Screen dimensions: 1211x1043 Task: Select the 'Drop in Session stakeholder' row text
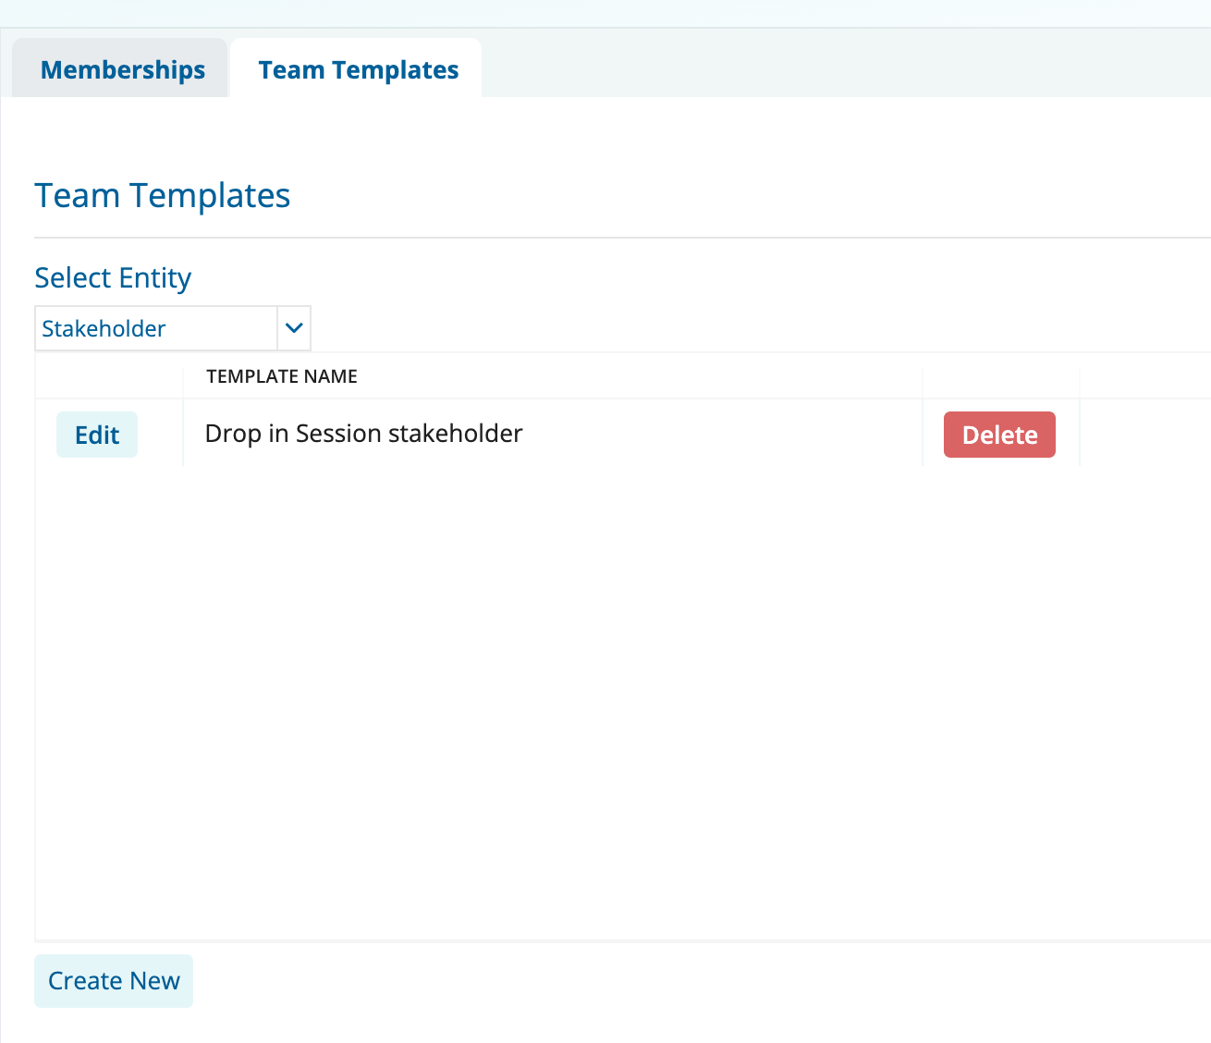(363, 434)
